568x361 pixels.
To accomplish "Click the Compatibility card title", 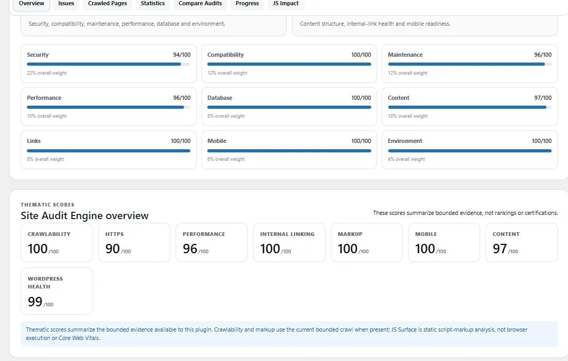I will click(x=225, y=55).
